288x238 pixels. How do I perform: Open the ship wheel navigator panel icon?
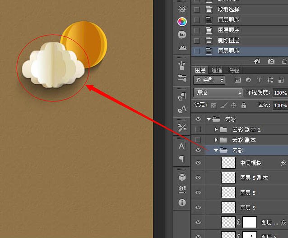pos(182,9)
